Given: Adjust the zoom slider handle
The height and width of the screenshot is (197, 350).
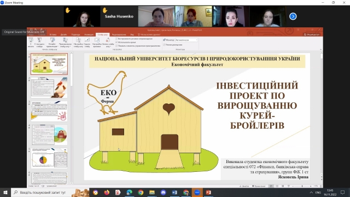Looking at the screenshot, I should click(302, 186).
